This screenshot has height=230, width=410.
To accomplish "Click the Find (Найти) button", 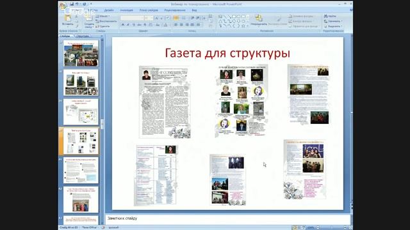I will pos(330,16).
